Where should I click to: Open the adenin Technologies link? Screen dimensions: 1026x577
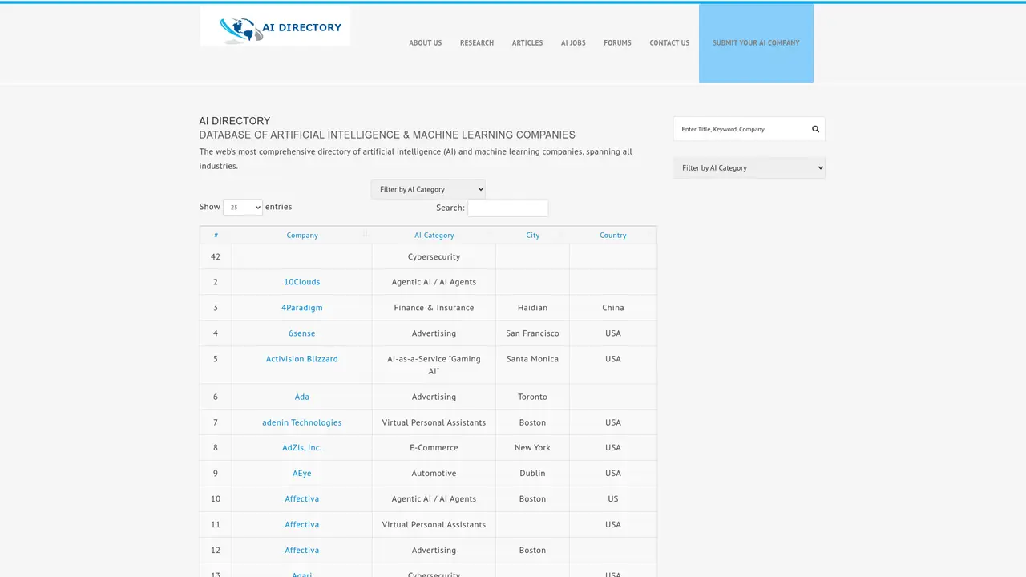(x=302, y=422)
